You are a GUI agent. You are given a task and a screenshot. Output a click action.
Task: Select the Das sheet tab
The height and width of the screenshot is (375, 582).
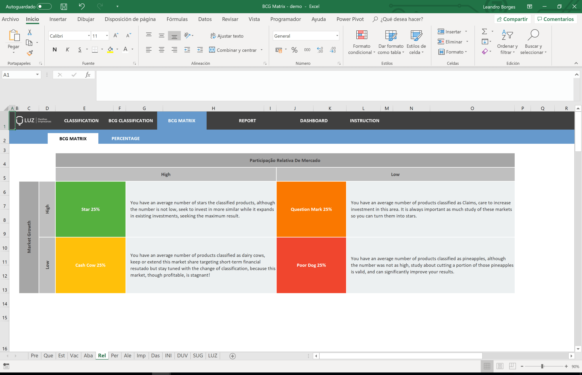[x=155, y=355]
